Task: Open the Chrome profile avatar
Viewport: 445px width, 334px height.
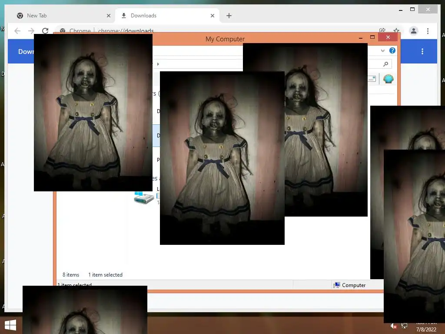Action: point(414,31)
